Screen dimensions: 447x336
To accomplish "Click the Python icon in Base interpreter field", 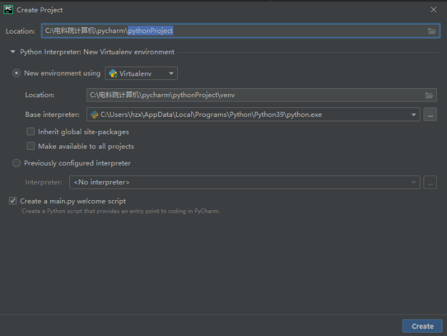I will pos(95,115).
